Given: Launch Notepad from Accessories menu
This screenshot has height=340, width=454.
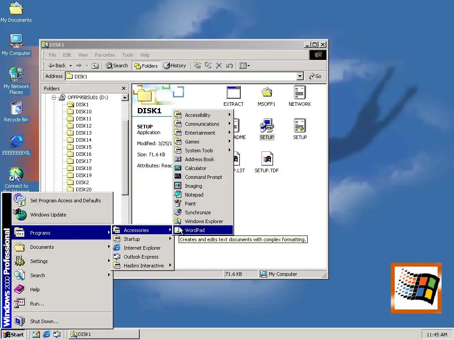Looking at the screenshot, I should tap(203, 195).
